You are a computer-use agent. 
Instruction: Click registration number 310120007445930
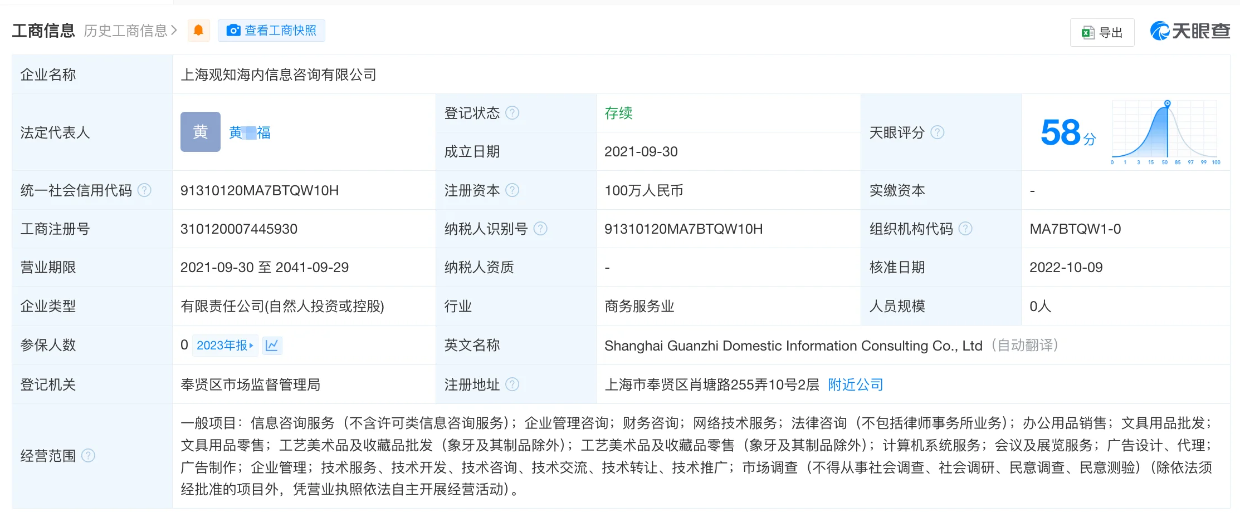[x=239, y=229]
